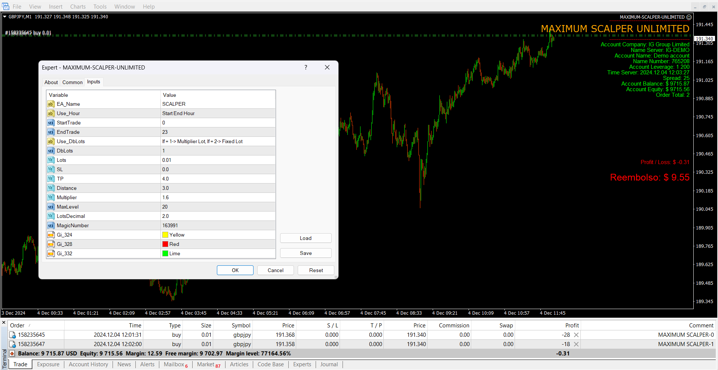Click the Distance double-type icon
Screen dimensions: 718x370
click(x=51, y=188)
